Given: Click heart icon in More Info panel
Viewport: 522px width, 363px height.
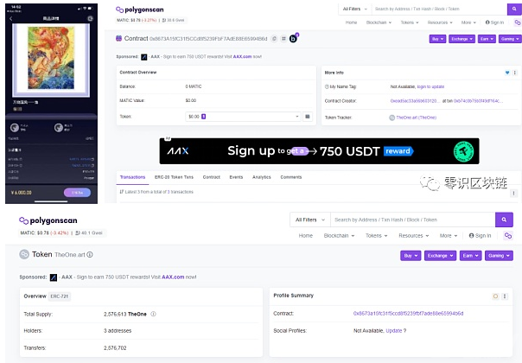Looking at the screenshot, I should click(507, 73).
